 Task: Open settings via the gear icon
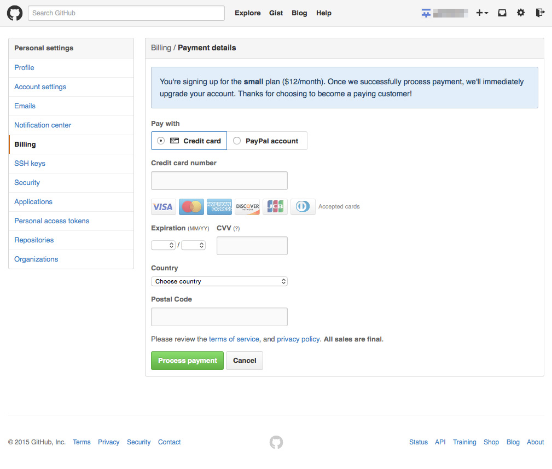(521, 13)
